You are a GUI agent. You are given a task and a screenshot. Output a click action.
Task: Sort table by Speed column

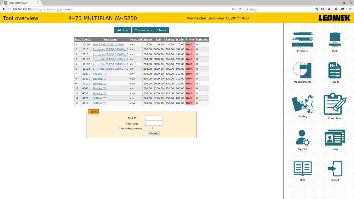click(147, 40)
